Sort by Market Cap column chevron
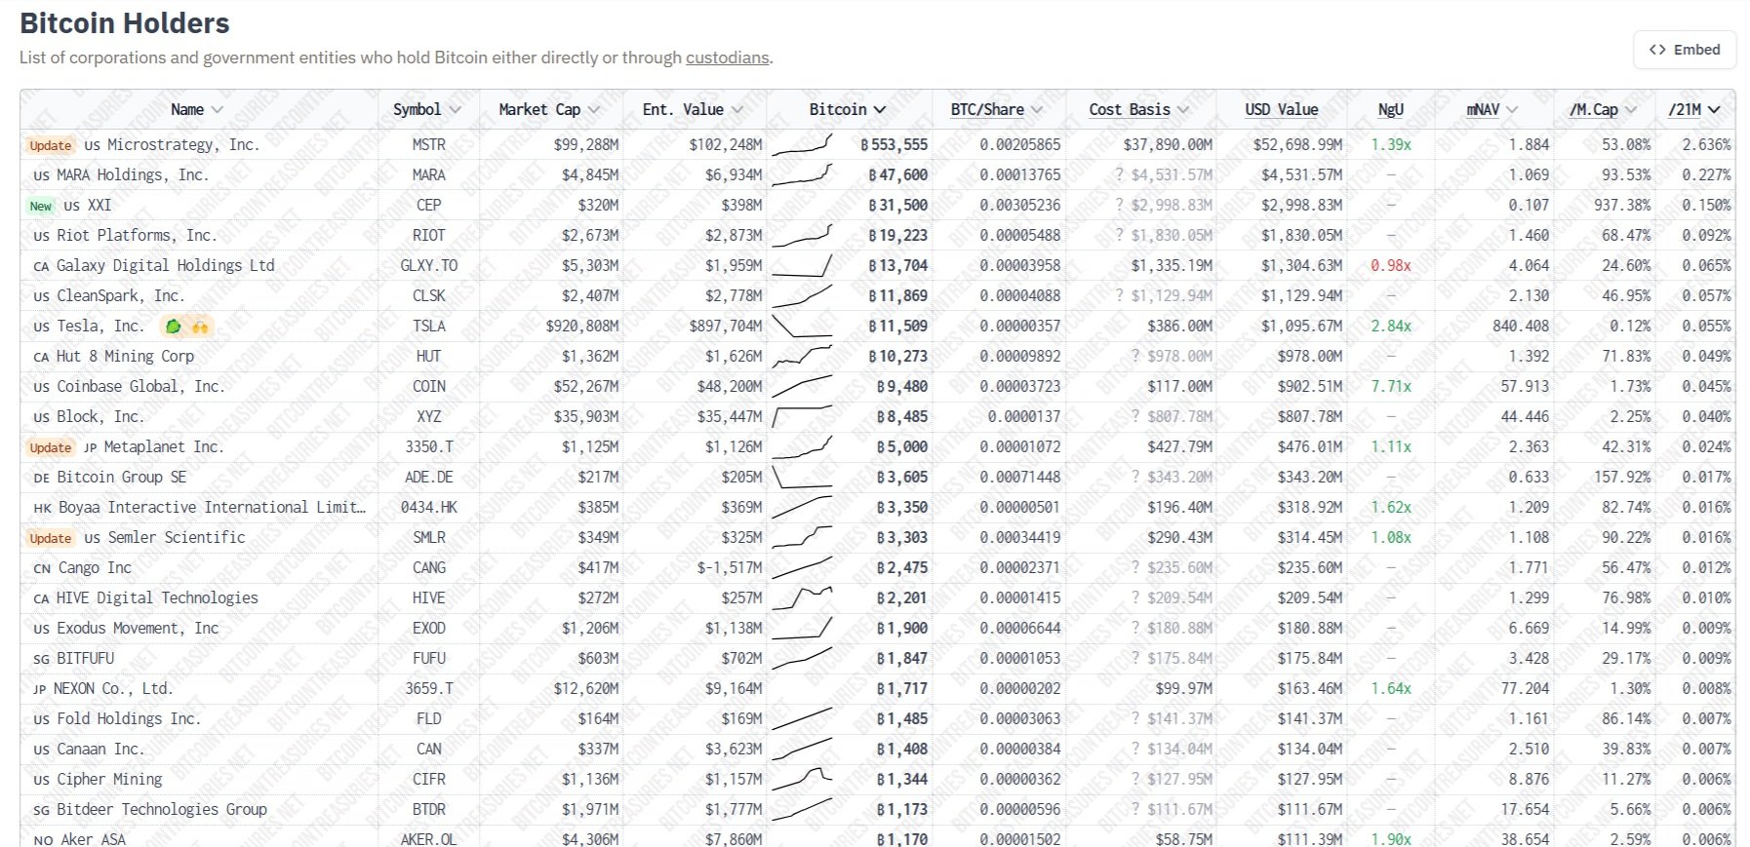 593,109
